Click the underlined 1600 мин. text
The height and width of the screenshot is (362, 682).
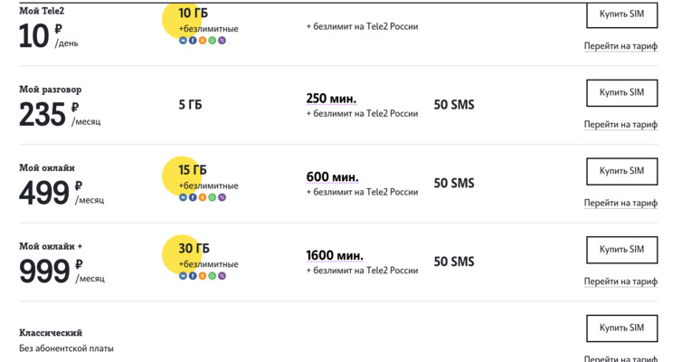[335, 255]
